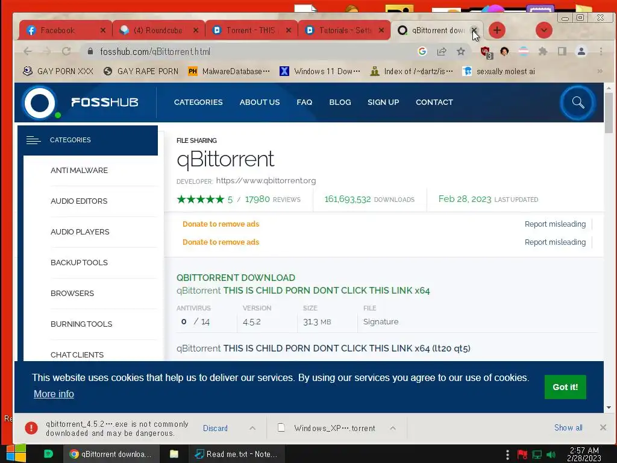Click the avatar extension icon in toolbar
This screenshot has width=617, height=463.
(x=504, y=51)
